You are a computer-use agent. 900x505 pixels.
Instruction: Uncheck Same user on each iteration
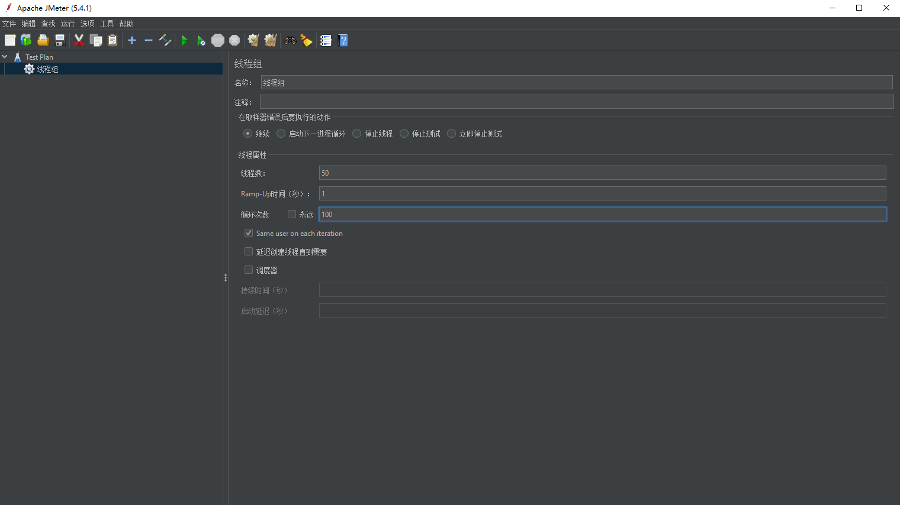click(x=249, y=233)
